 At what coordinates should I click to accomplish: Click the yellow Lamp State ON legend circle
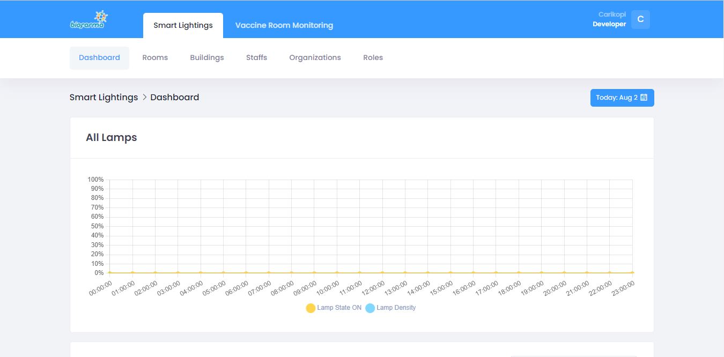(311, 308)
